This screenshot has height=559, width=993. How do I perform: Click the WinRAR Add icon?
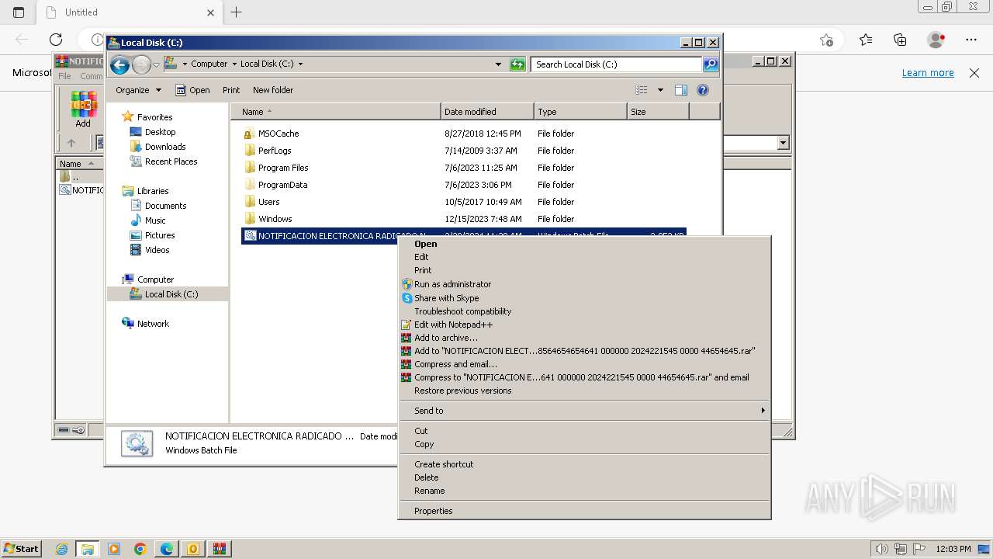(x=83, y=109)
